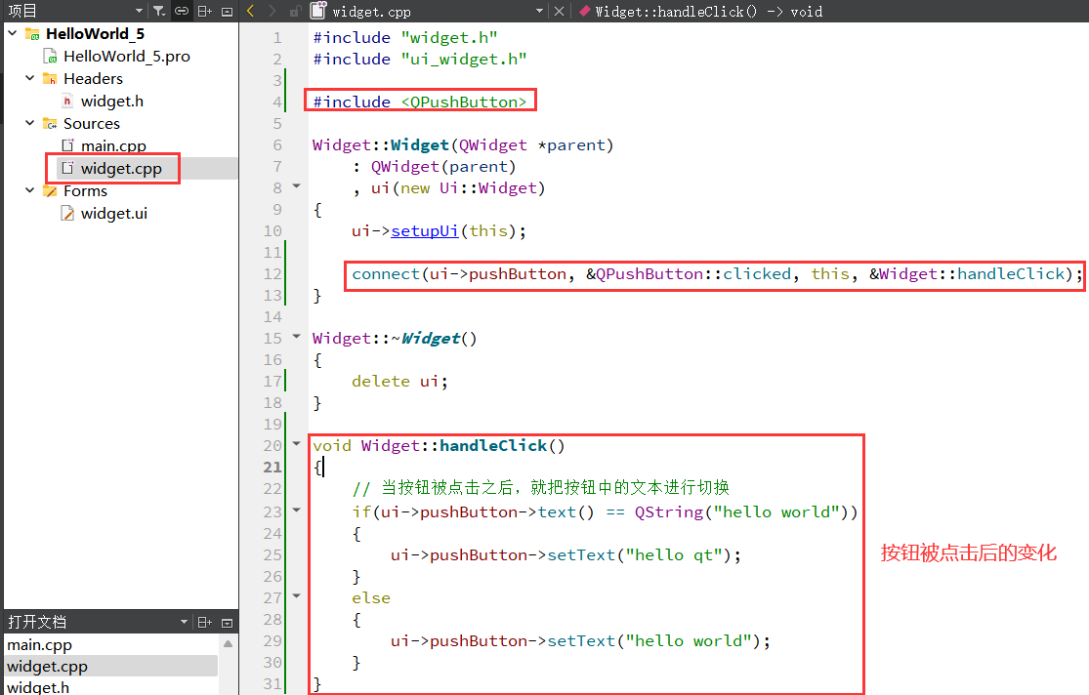Click the file lock icon in toolbar
This screenshot has height=695, width=1089.
(x=295, y=11)
